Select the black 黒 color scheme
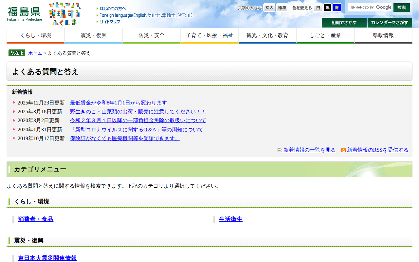Screen dimensions: 419x262 pyautogui.click(x=328, y=8)
